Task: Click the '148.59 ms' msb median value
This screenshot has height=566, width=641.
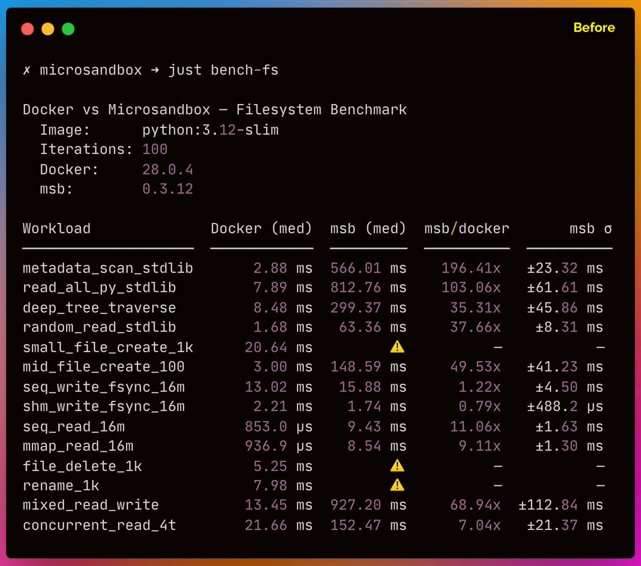Action: coord(369,367)
